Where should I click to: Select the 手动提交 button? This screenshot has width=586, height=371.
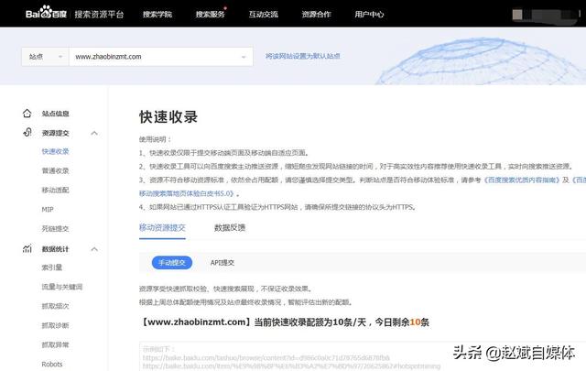[172, 263]
